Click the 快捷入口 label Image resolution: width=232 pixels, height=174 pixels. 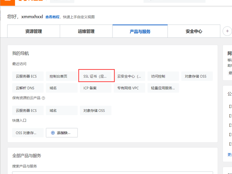[19, 120]
